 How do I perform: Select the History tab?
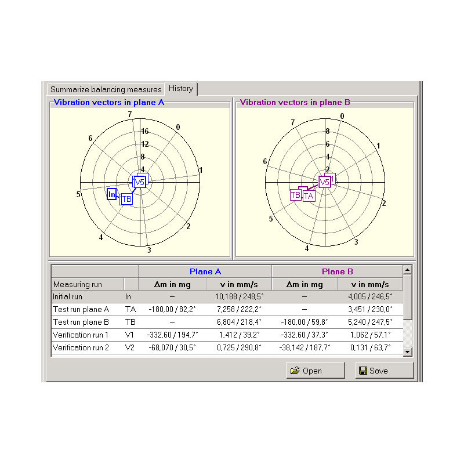pos(181,89)
